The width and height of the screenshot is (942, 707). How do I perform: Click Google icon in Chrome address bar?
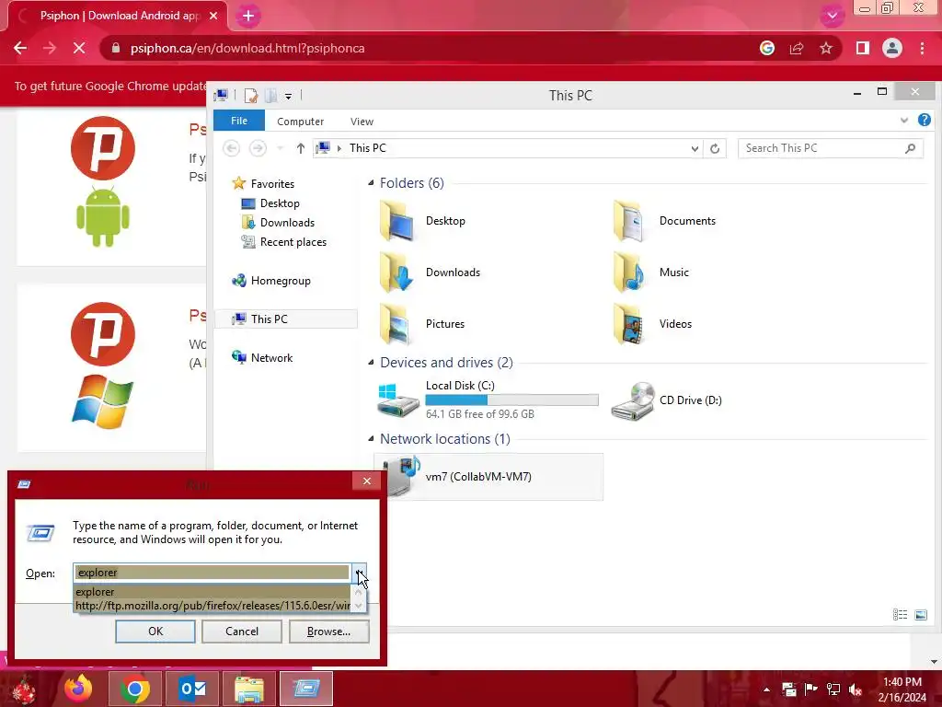pyautogui.click(x=767, y=48)
